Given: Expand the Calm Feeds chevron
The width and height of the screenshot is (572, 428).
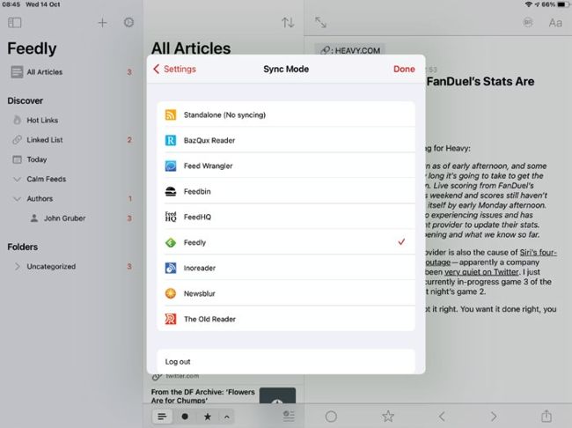Looking at the screenshot, I should [x=18, y=180].
